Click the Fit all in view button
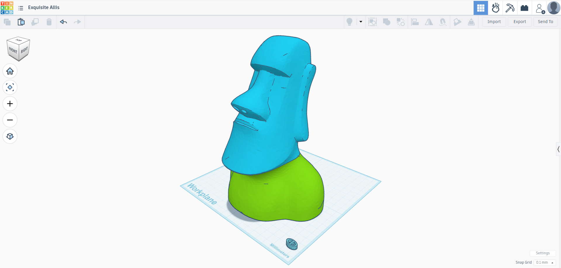Viewport: 561px width, 268px height. 10,87
